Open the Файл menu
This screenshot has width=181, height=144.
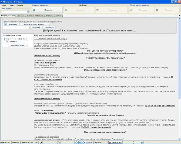coord(4,5)
